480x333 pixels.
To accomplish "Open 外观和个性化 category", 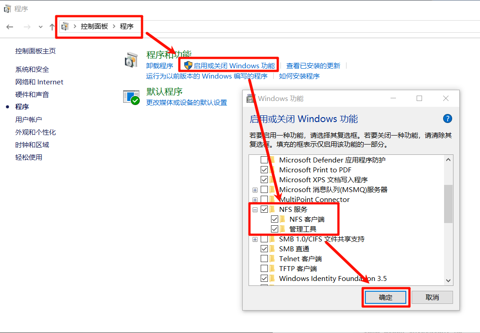I will [36, 132].
